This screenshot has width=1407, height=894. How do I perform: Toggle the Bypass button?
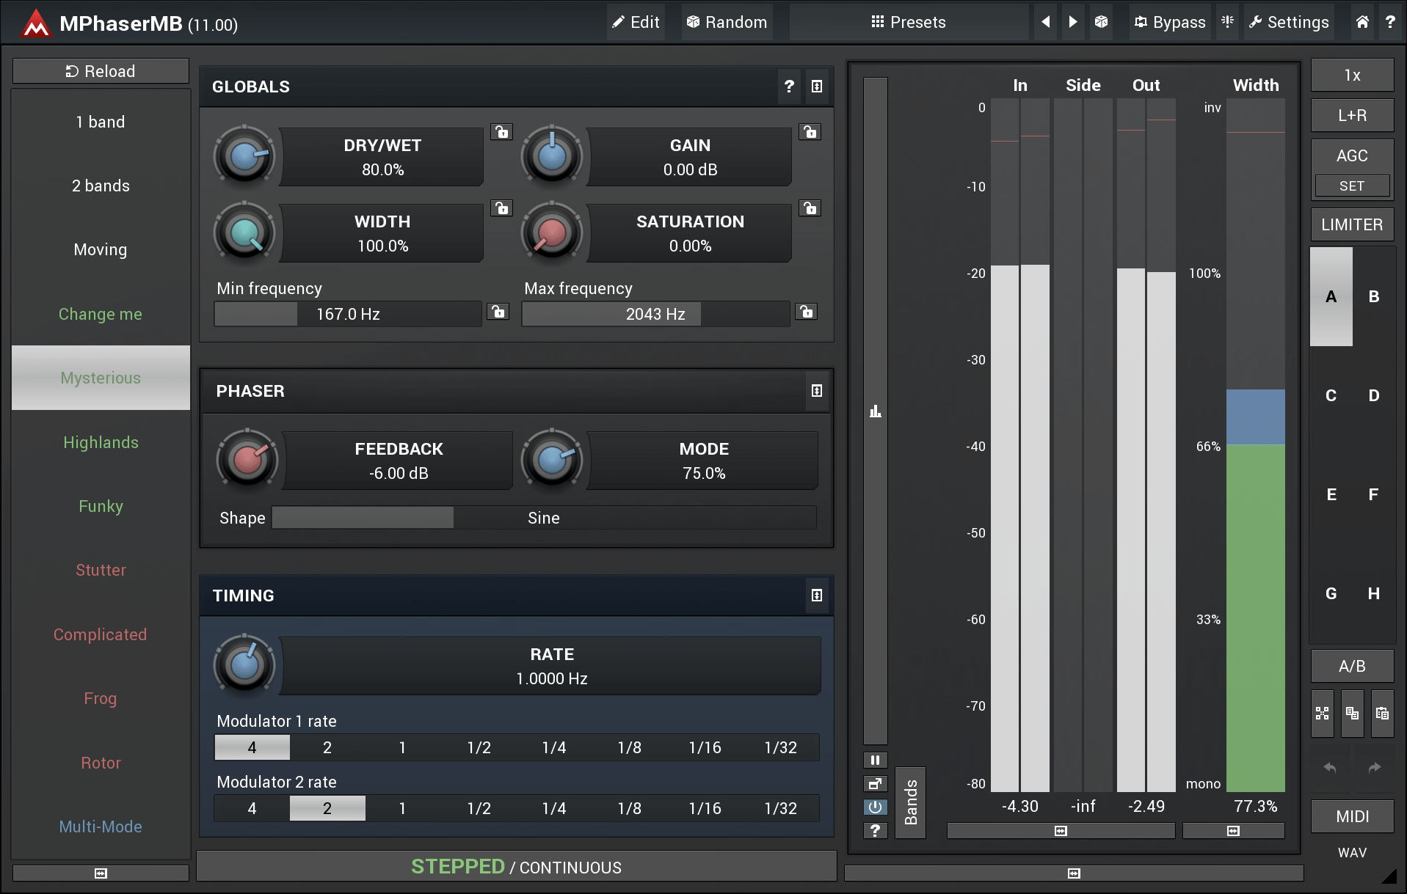point(1170,22)
